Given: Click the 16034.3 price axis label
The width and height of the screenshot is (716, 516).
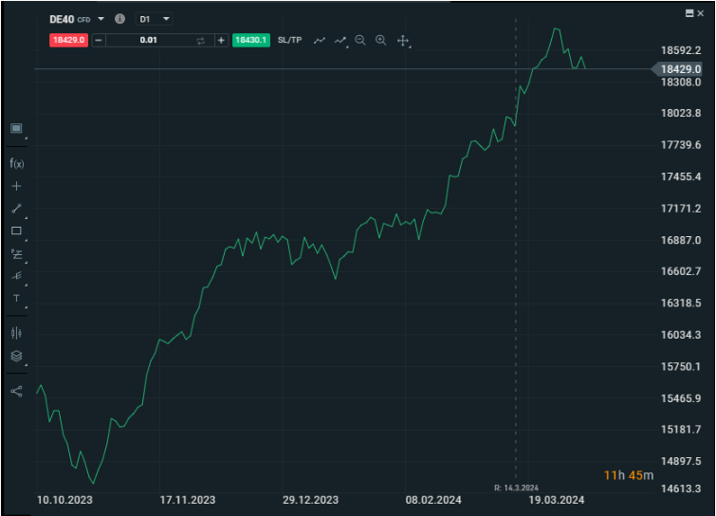Looking at the screenshot, I should 681,335.
